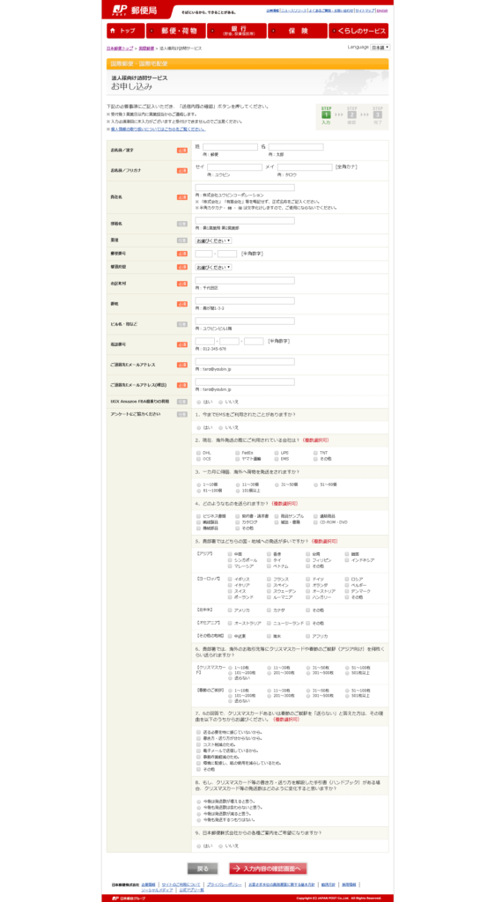Viewport: 495px width, 902px height.
Task: Select はい for UGX Amazon FBA
Action: click(x=199, y=402)
